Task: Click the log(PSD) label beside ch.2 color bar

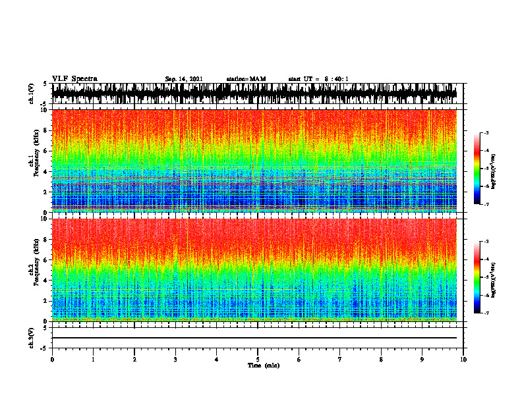Action: (x=494, y=279)
